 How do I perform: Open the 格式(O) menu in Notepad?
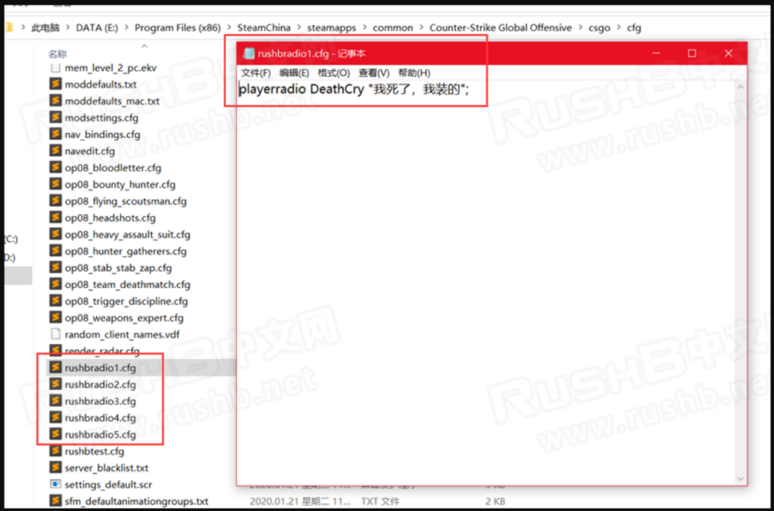333,73
